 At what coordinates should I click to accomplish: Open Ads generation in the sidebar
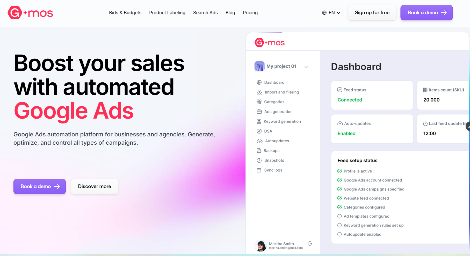(278, 112)
